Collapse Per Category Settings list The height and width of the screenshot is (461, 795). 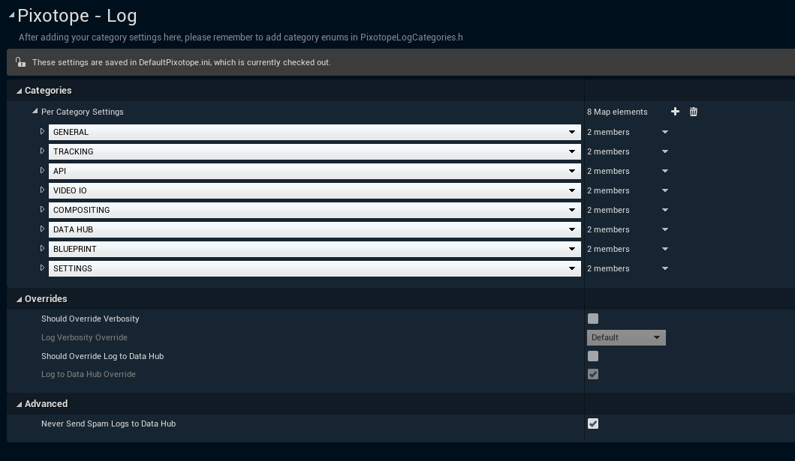point(35,112)
